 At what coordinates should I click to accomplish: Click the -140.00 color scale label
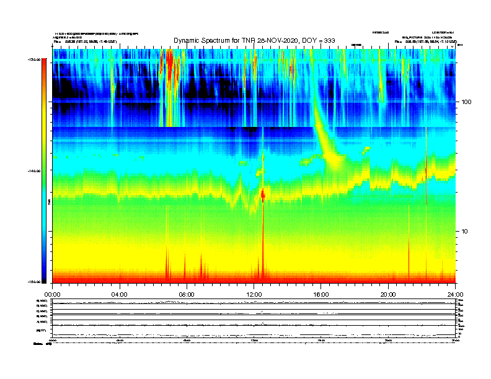[34, 171]
